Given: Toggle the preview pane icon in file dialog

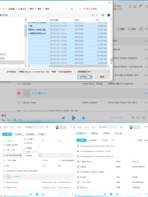Looking at the screenshot, I should pos(103,15).
